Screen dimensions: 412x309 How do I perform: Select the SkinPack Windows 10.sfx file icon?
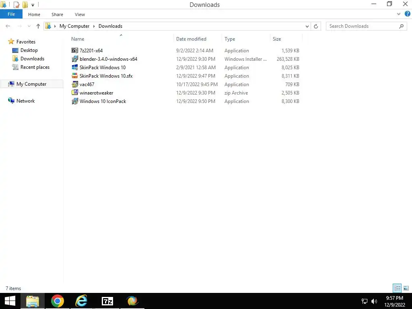coord(75,76)
